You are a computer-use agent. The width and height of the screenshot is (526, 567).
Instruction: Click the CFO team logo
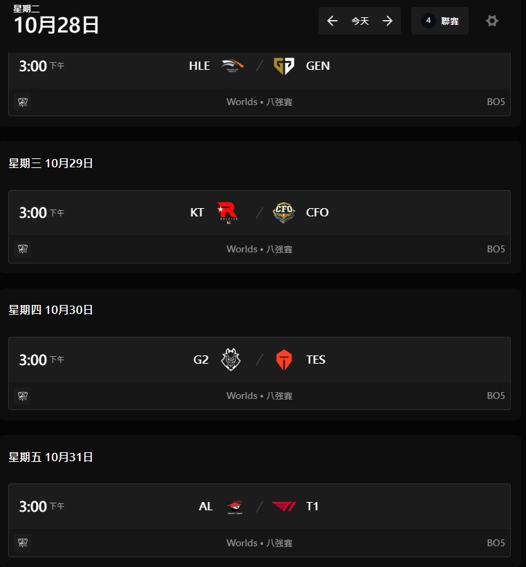click(284, 212)
